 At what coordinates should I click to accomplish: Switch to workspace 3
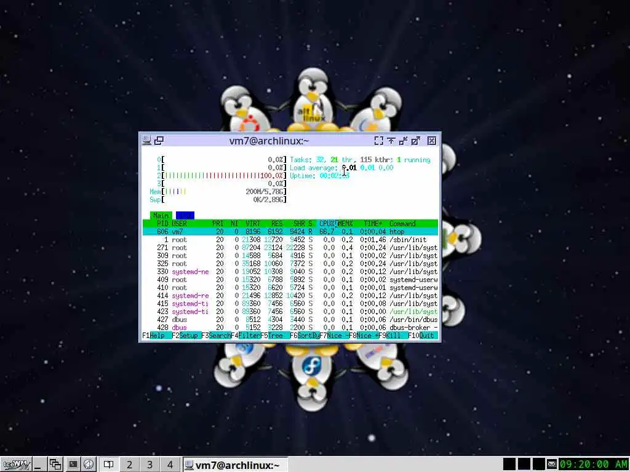pyautogui.click(x=150, y=465)
